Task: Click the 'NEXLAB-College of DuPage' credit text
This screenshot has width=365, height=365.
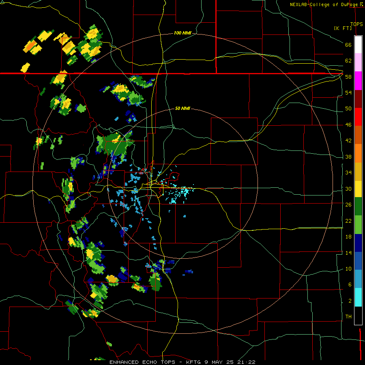Action: [324, 4]
